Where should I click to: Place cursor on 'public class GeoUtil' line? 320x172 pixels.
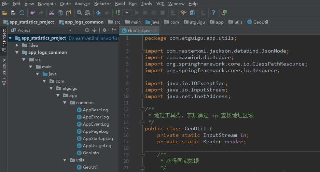[179, 129]
